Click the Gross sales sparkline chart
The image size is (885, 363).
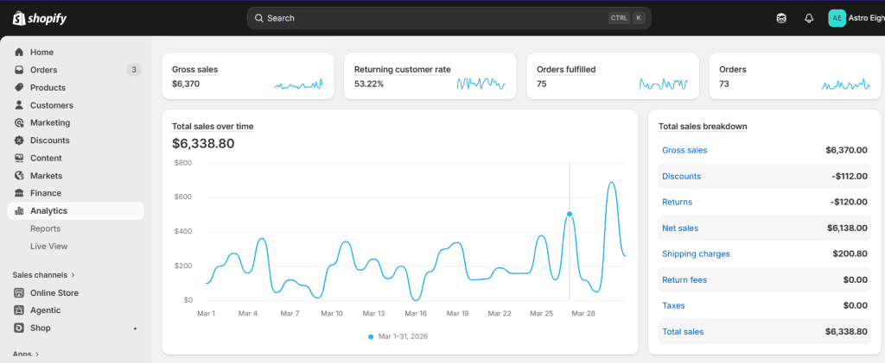click(x=298, y=84)
